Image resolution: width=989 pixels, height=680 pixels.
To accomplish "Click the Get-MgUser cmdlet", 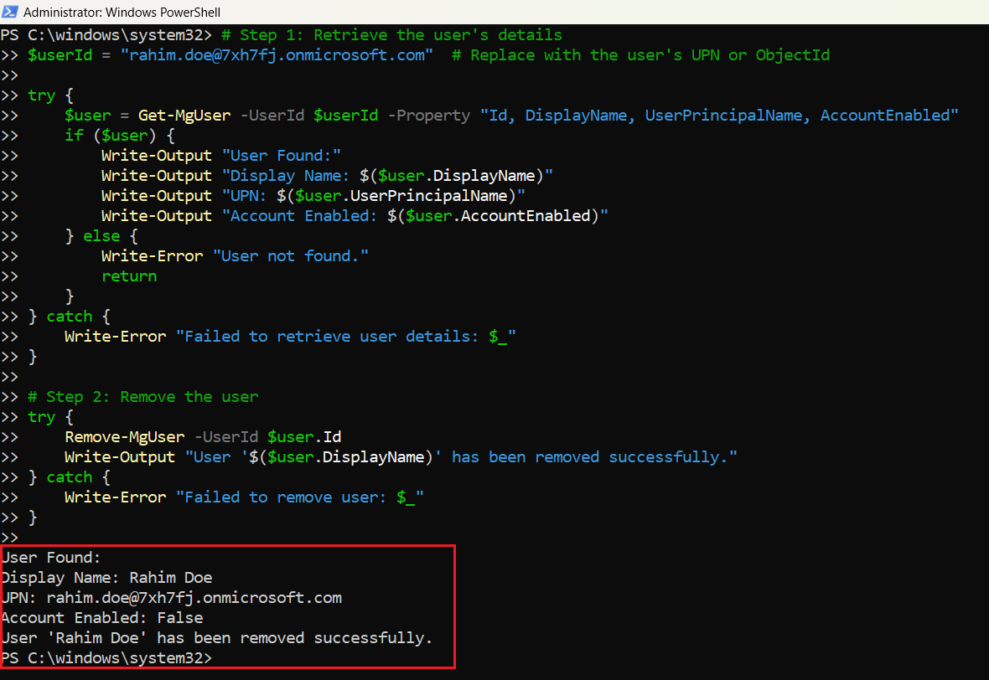I will coord(184,115).
